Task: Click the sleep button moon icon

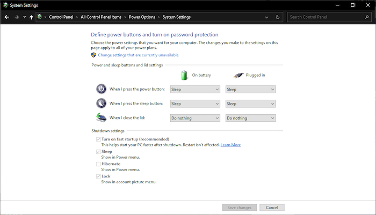Action: coord(101,103)
